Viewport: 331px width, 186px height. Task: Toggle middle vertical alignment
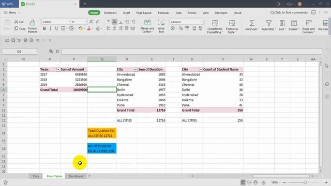[114, 22]
